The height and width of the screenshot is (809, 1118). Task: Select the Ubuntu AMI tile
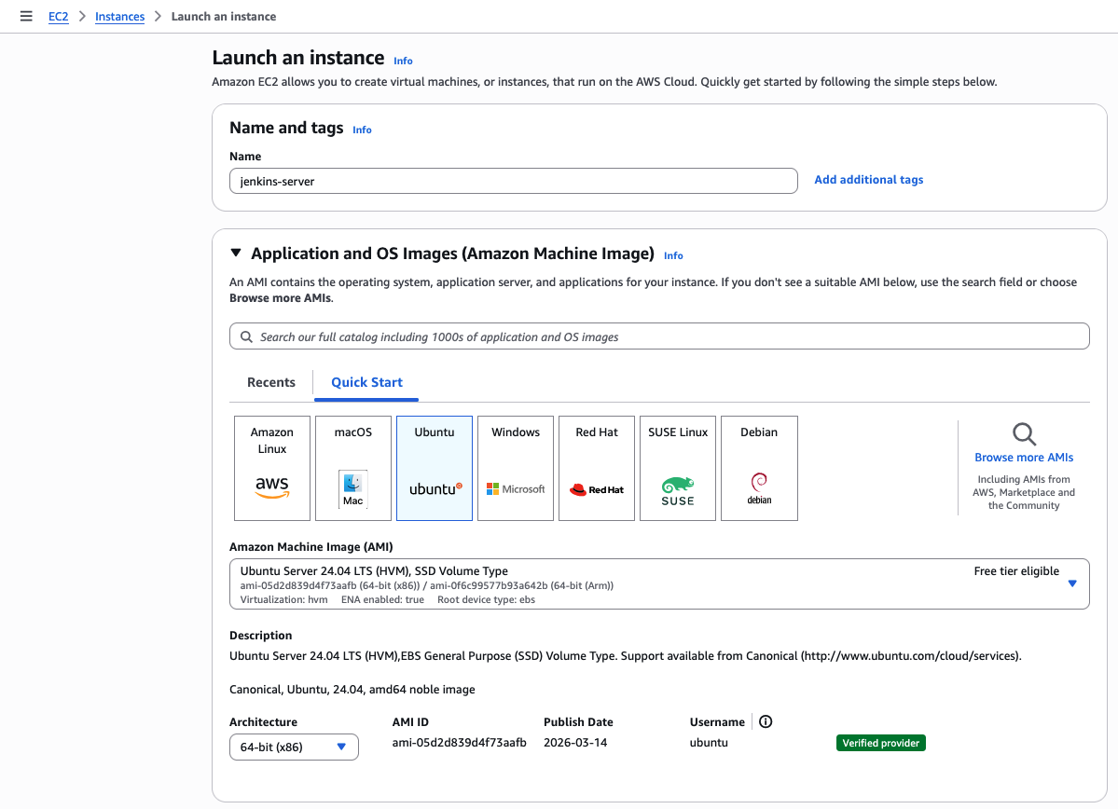[x=435, y=468]
